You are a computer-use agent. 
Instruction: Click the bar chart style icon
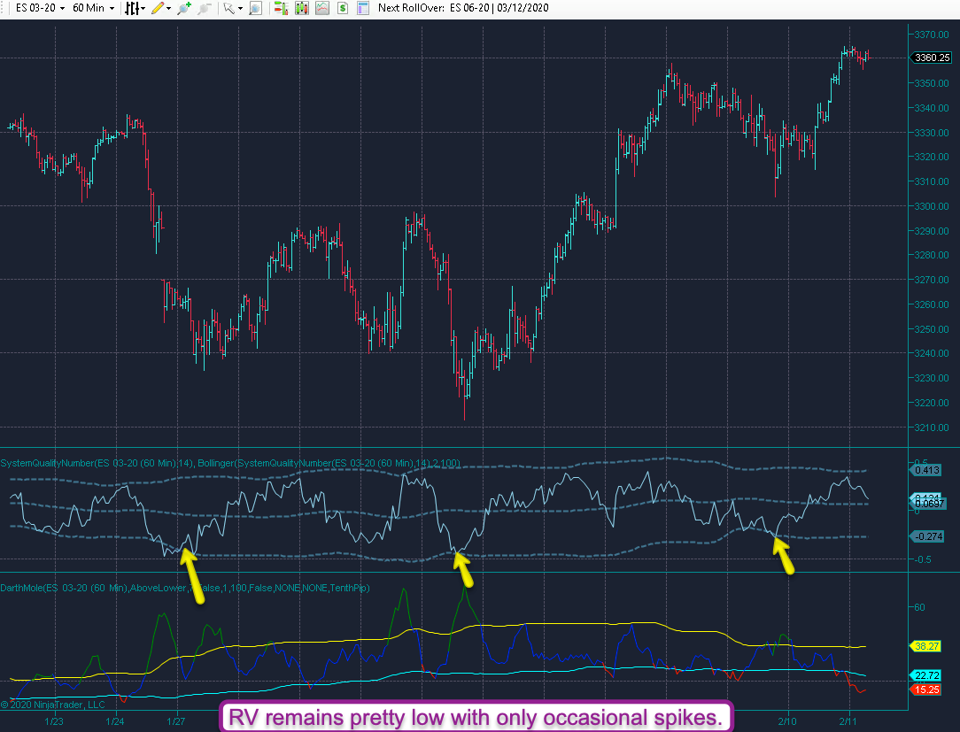pyautogui.click(x=131, y=8)
